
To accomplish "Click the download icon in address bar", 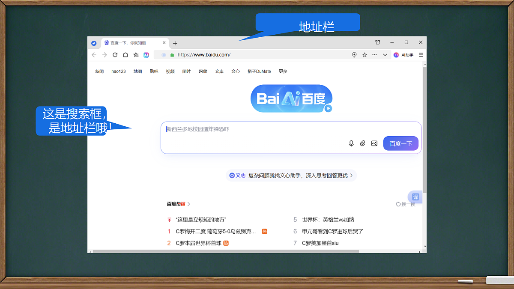I will tap(354, 55).
